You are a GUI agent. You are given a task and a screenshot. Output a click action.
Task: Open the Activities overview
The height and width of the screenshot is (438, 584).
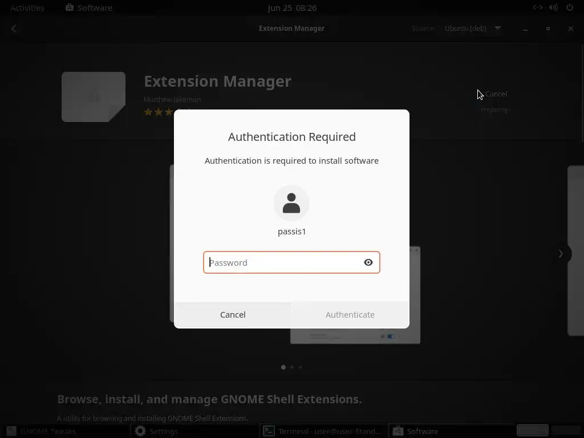pos(27,8)
